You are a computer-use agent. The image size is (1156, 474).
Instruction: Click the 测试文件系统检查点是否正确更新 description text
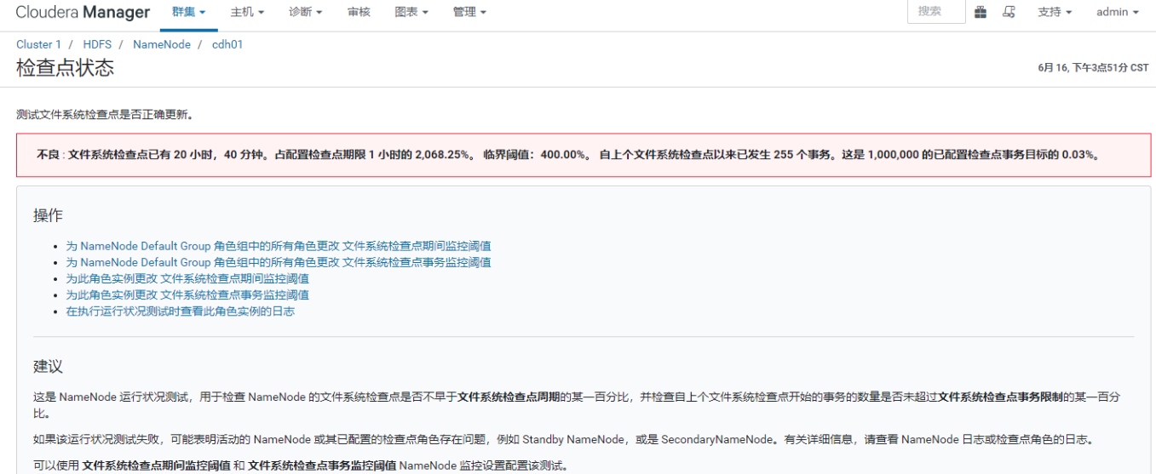point(105,114)
